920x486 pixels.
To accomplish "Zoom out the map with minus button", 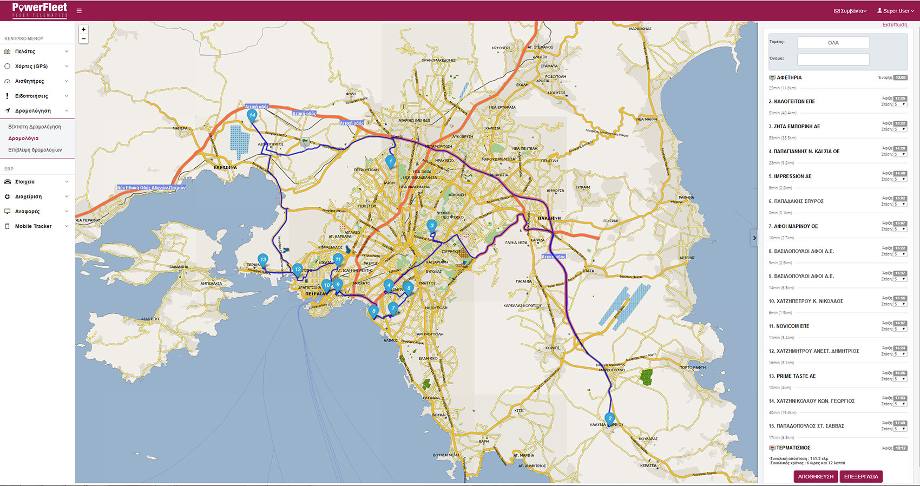I will click(x=83, y=39).
